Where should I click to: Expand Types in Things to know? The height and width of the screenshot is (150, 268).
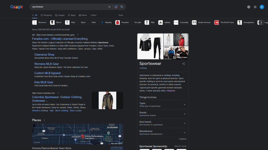[x=163, y=105]
